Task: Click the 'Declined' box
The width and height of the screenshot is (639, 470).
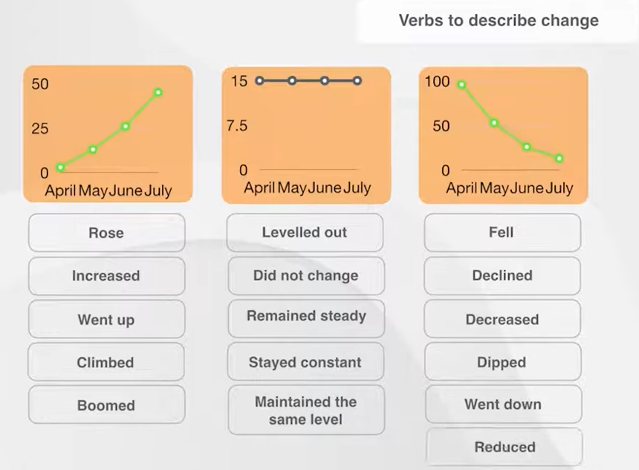Action: click(502, 275)
